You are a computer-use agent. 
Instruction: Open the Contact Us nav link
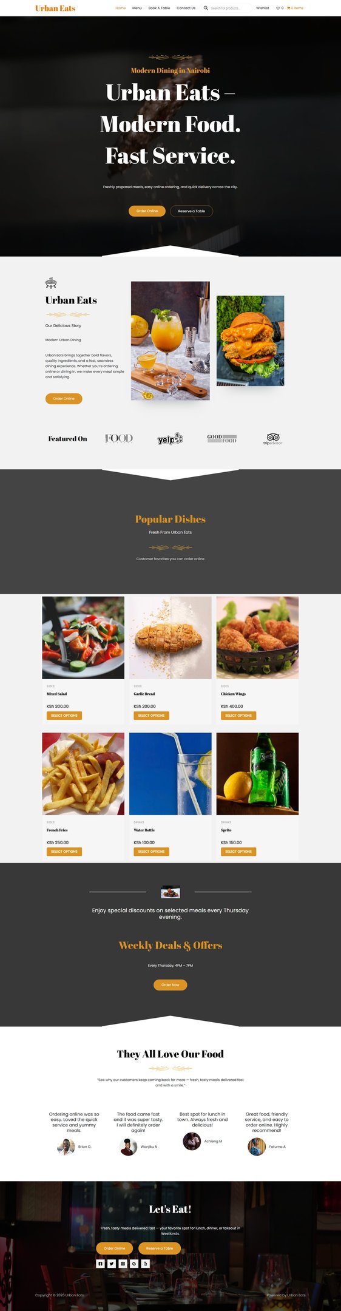coord(186,8)
